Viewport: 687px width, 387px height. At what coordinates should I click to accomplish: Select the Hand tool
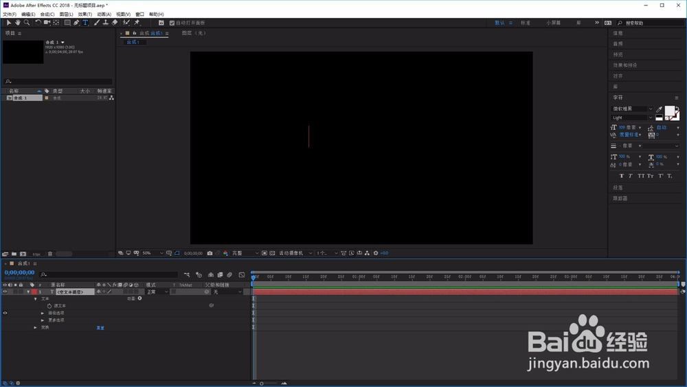click(18, 23)
